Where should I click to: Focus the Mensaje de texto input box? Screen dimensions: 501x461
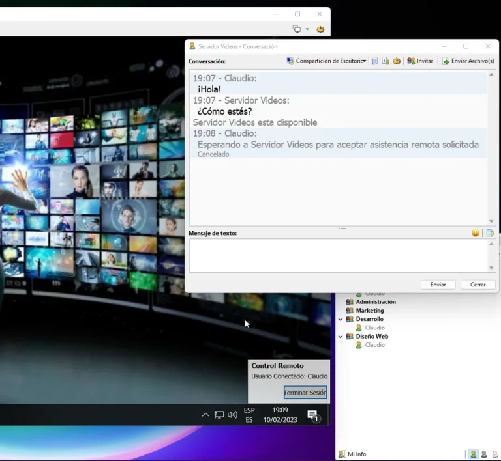pyautogui.click(x=338, y=255)
